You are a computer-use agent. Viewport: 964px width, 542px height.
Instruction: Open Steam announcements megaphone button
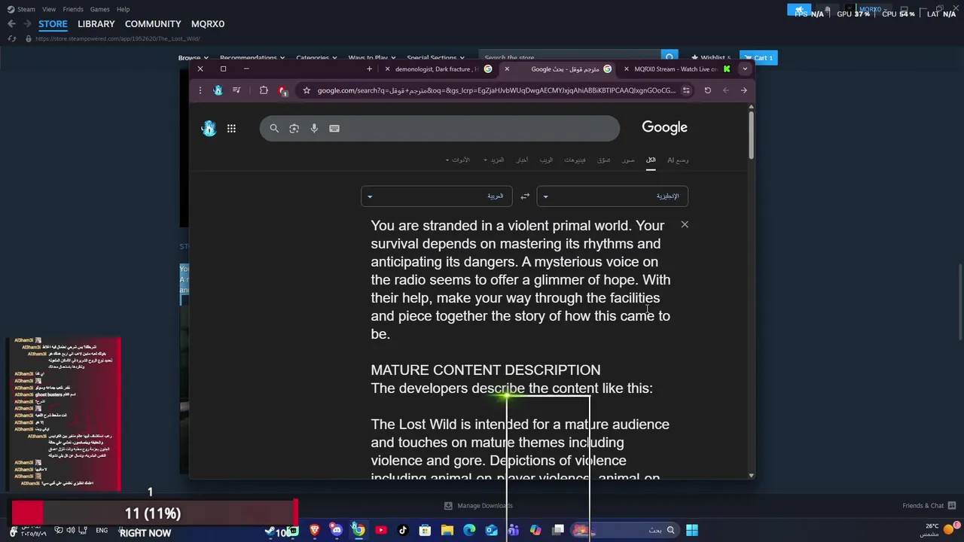point(799,10)
